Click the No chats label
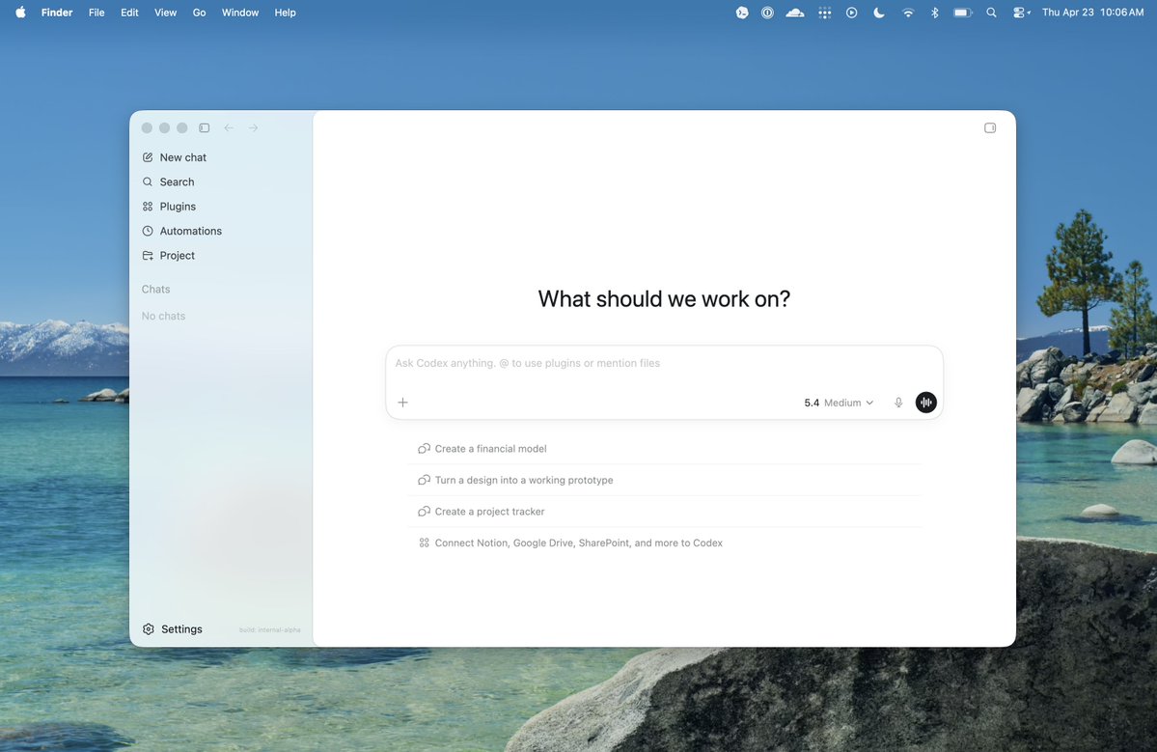This screenshot has height=752, width=1157. [163, 316]
